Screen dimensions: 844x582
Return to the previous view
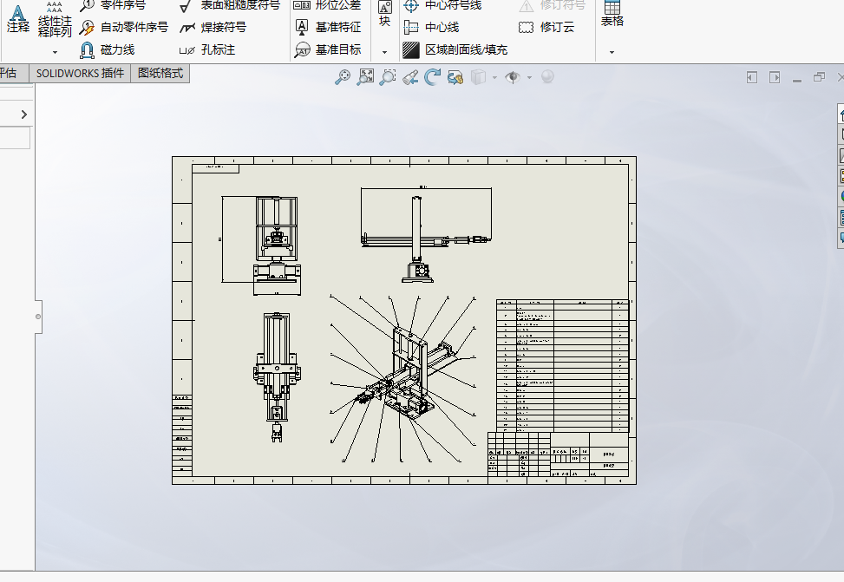coord(410,77)
